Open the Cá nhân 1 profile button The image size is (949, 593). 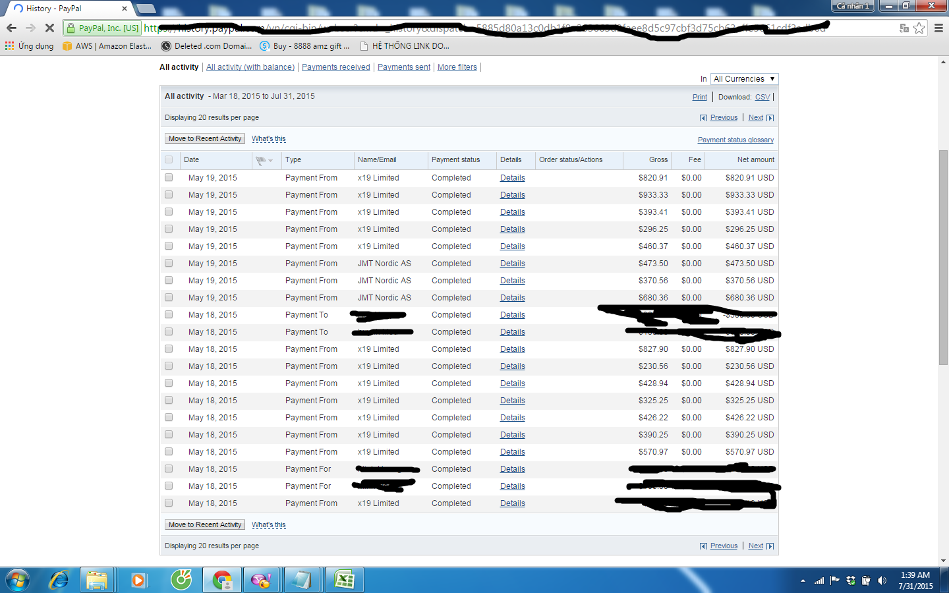click(x=853, y=6)
